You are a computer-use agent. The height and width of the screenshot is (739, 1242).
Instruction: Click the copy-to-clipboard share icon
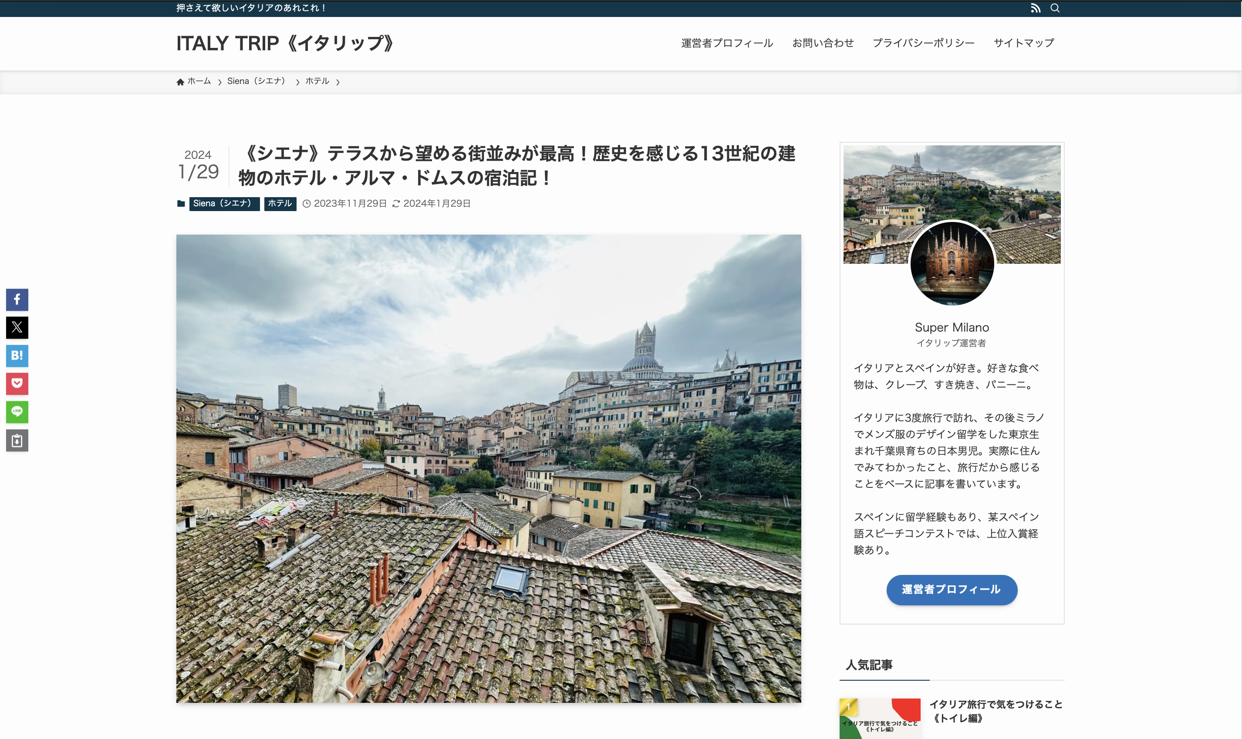(17, 440)
